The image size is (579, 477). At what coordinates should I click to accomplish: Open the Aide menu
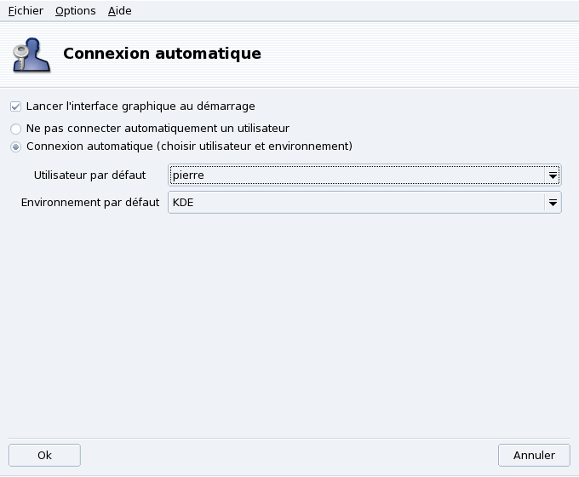click(x=120, y=11)
